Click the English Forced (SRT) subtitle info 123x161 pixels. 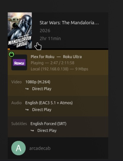click(48, 124)
